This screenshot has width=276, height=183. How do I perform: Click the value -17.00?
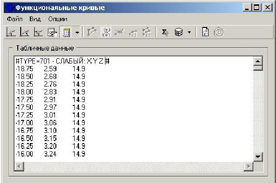click(x=24, y=123)
